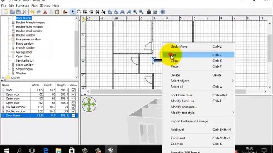Click the Copy toolbar icon
This screenshot has width=273, height=153.
51,12
